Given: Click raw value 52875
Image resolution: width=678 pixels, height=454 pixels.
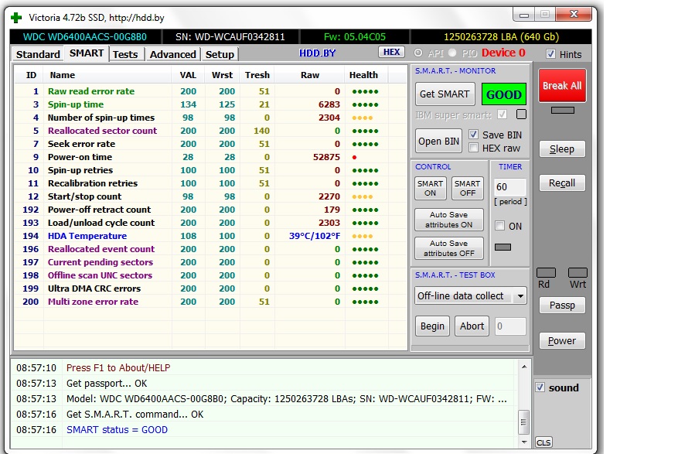Looking at the screenshot, I should click(326, 157).
